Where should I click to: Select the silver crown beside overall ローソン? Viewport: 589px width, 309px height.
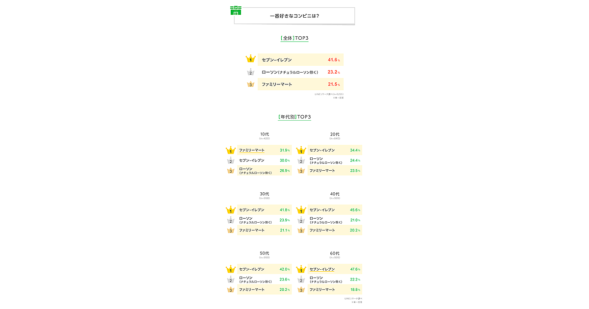(x=251, y=72)
